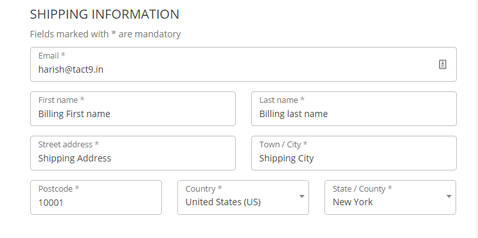Click the Street address * label
478x238 pixels.
click(68, 144)
